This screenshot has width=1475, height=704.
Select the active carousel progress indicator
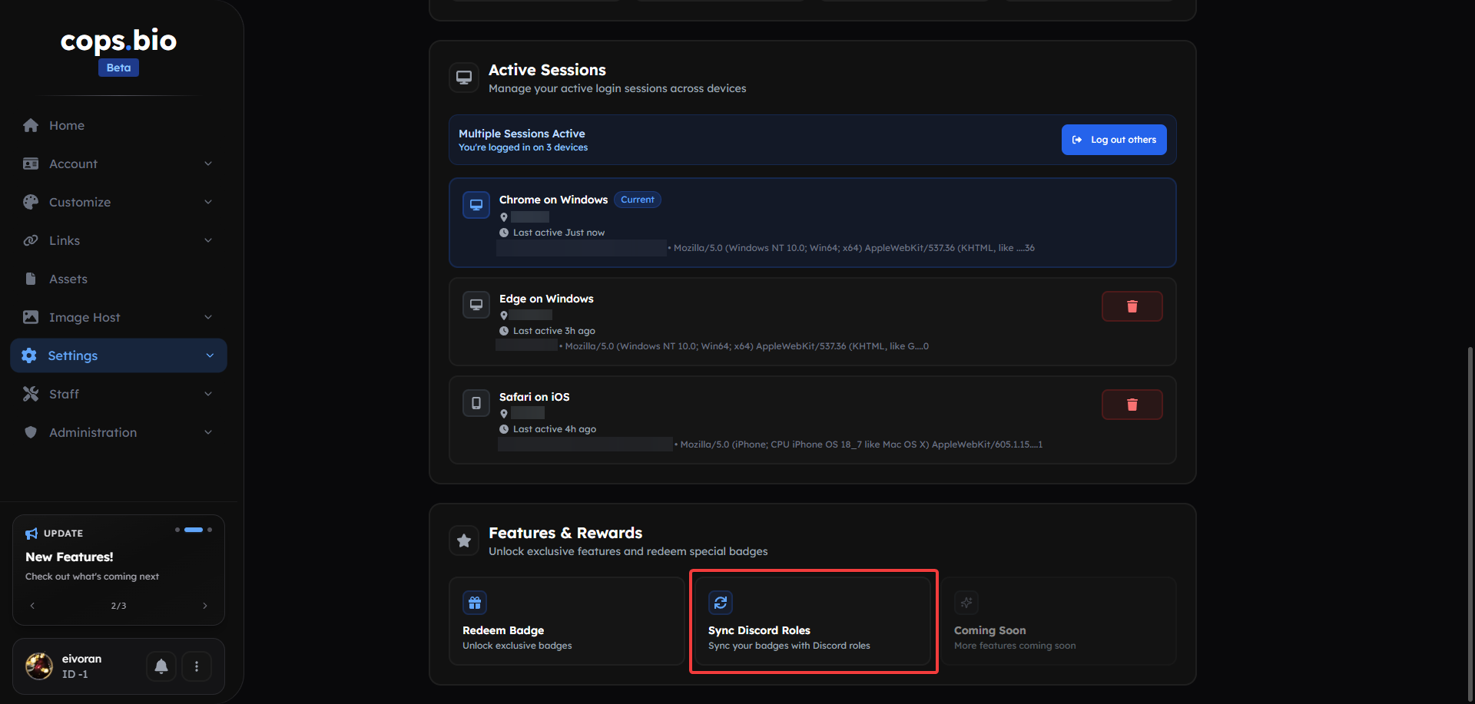point(194,530)
